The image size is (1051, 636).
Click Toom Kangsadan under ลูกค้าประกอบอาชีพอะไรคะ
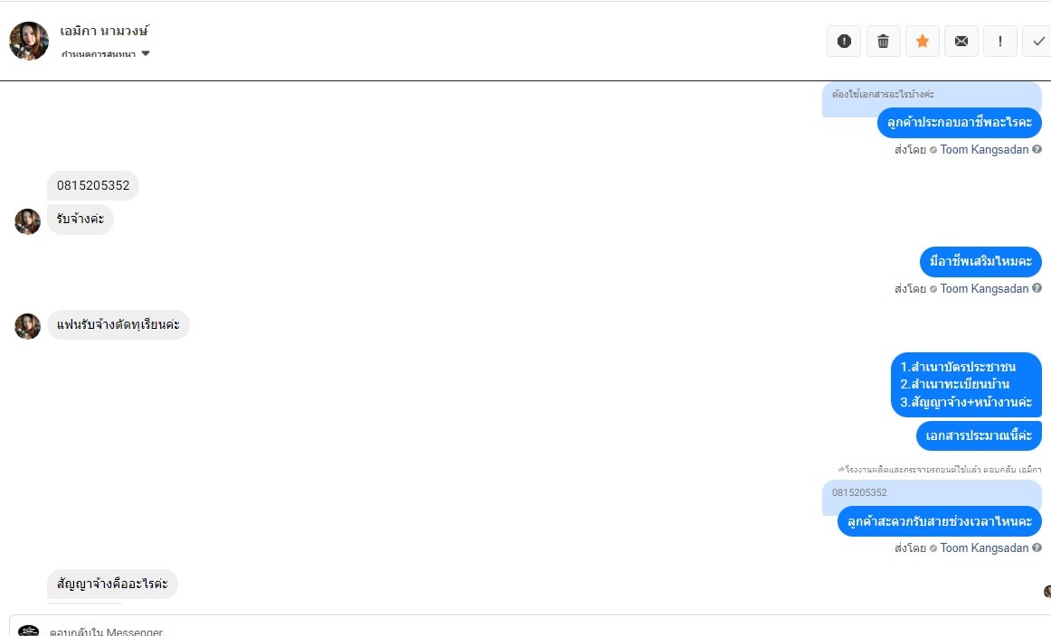tap(984, 150)
